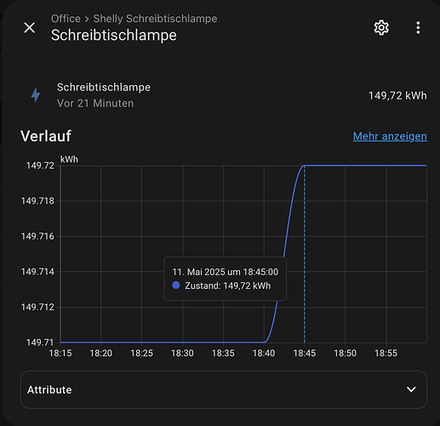440x426 pixels.
Task: Click the Mehr anzeigen link
Action: (x=390, y=136)
